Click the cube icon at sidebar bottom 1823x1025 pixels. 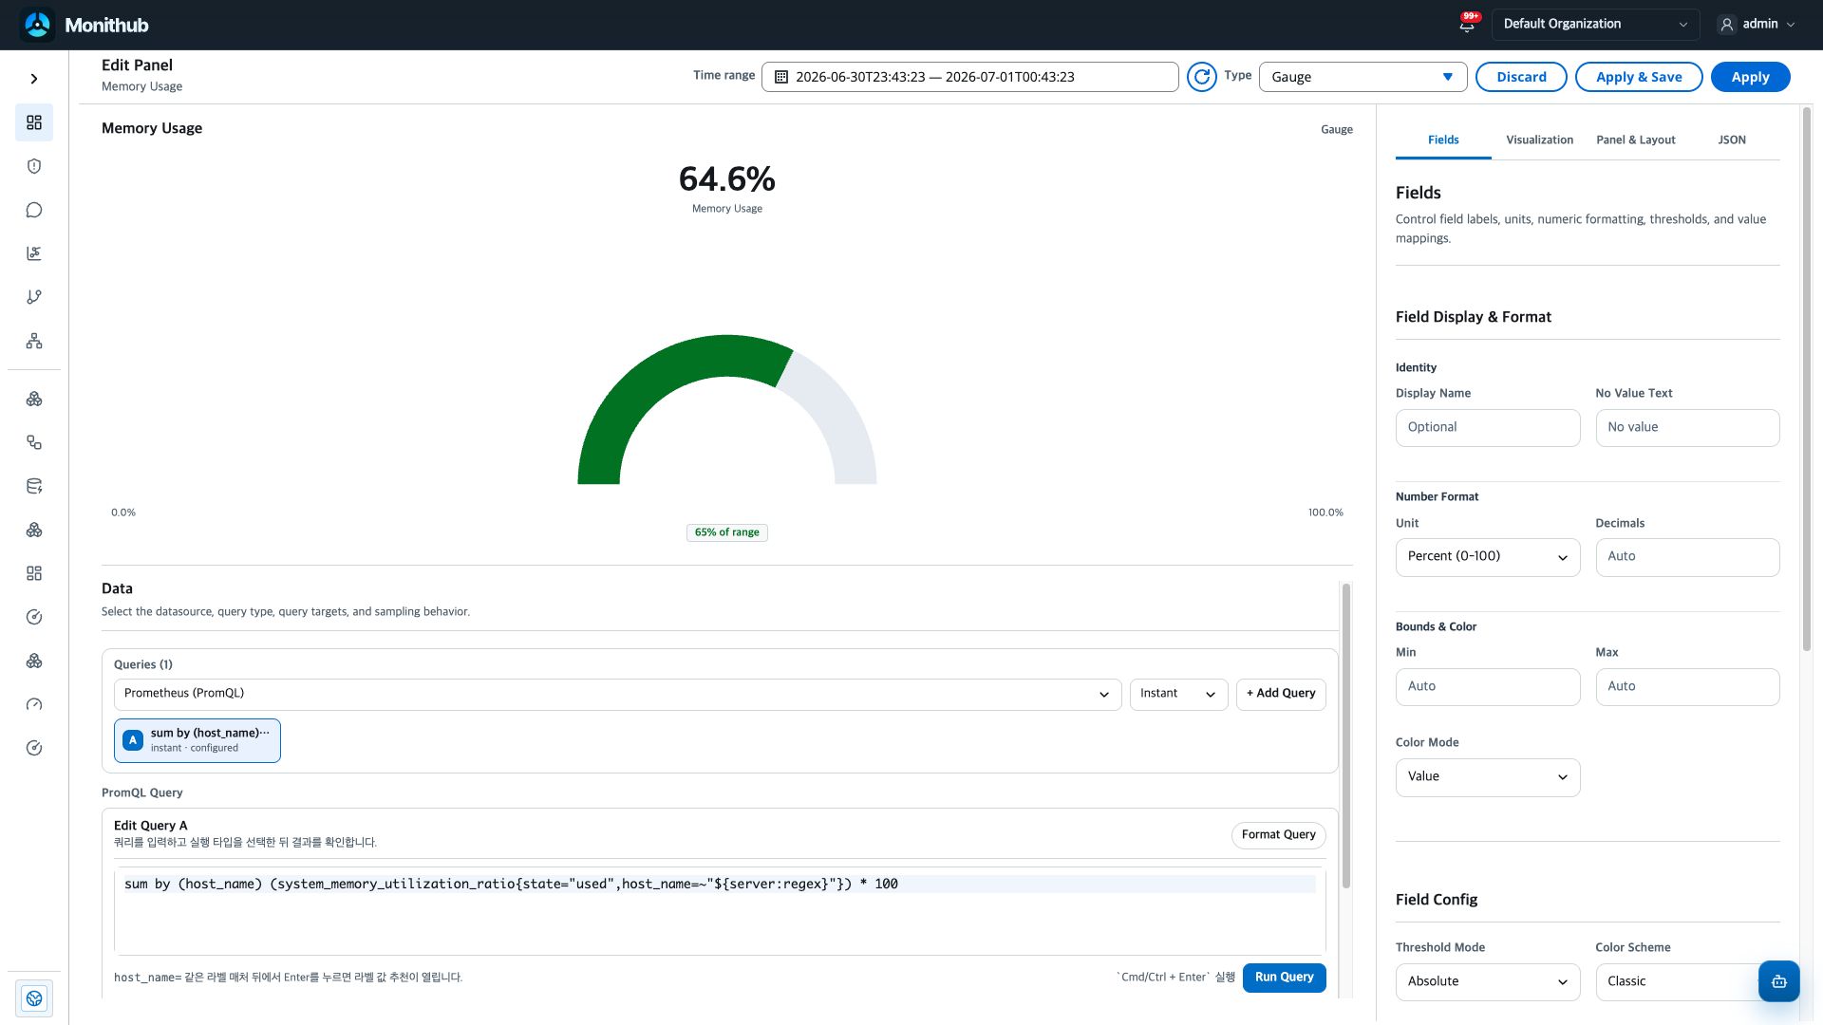[x=34, y=998]
